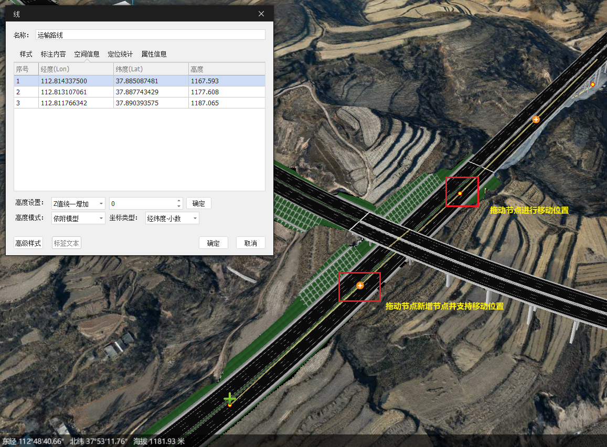Viewport: 607px width, 447px height.
Task: Click the orange plus node inside the red box
Action: 360,286
